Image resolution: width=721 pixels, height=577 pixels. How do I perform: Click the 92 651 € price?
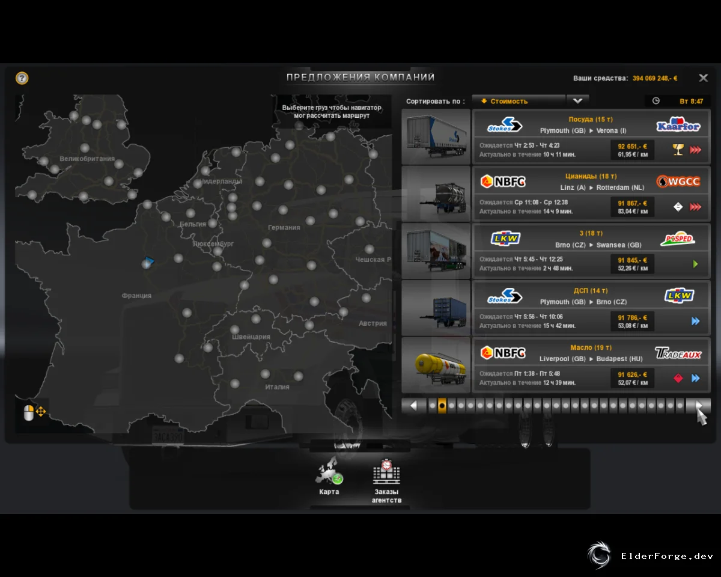coord(632,146)
